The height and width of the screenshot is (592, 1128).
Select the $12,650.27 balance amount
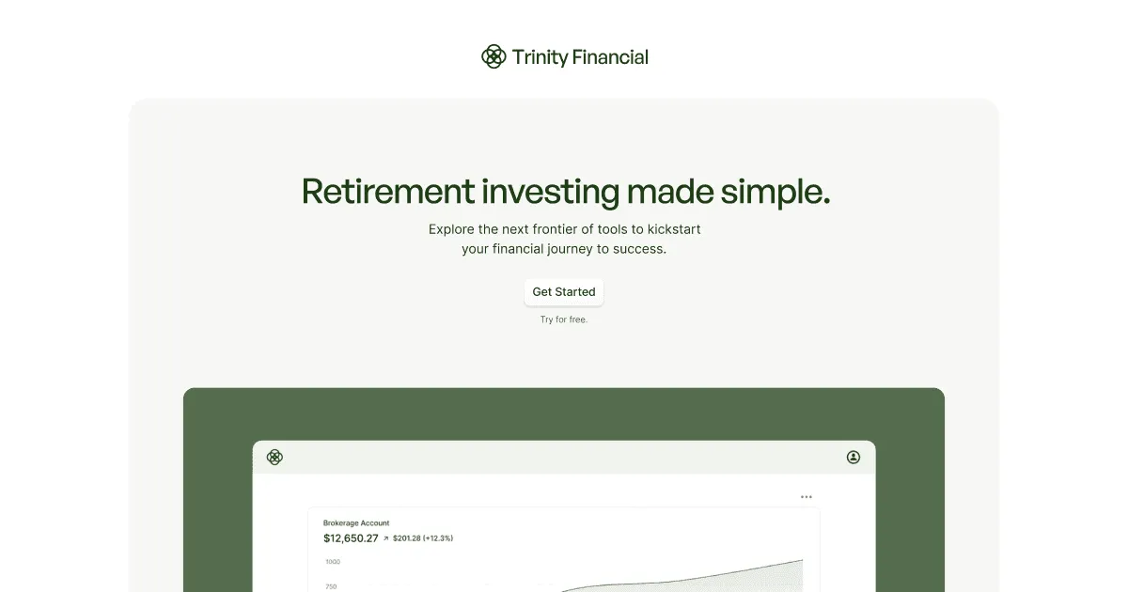pyautogui.click(x=351, y=538)
